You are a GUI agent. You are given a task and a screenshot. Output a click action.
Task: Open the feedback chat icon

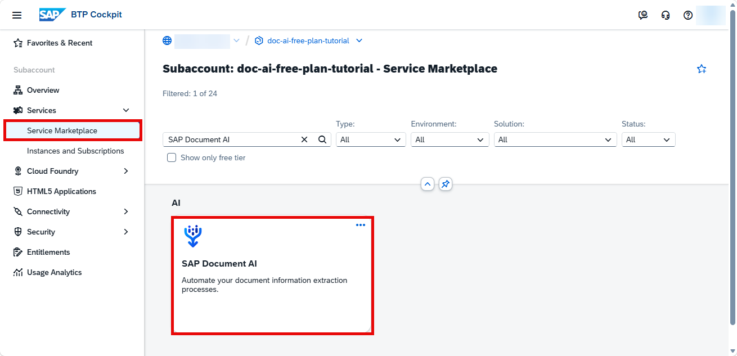(x=643, y=15)
